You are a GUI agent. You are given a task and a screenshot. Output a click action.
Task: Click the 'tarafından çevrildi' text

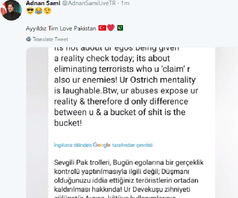point(132,145)
